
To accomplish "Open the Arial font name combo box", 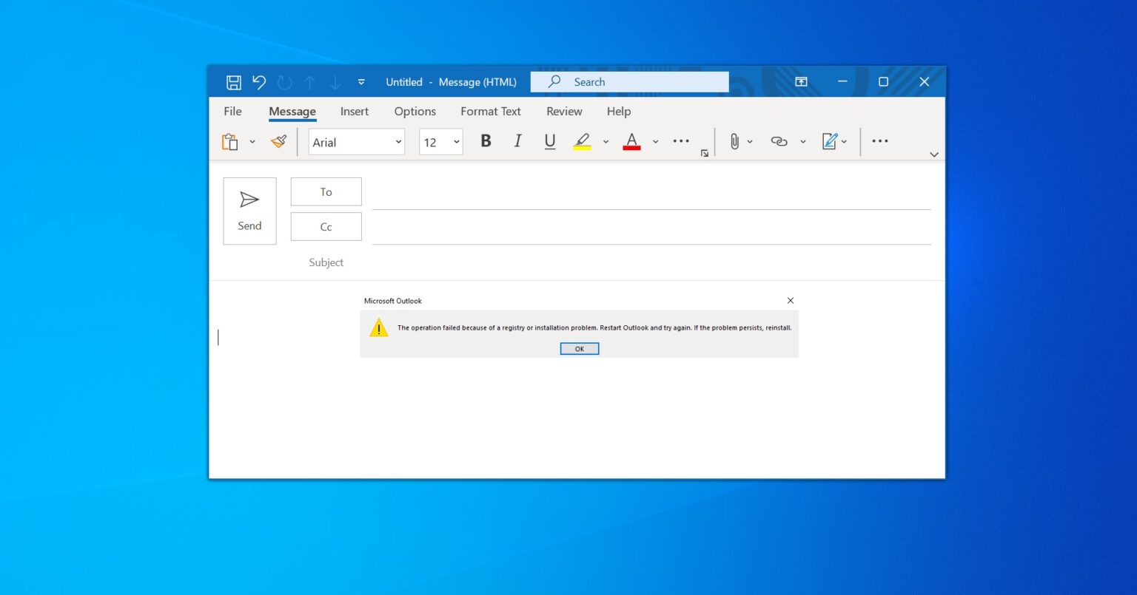I will pos(357,142).
